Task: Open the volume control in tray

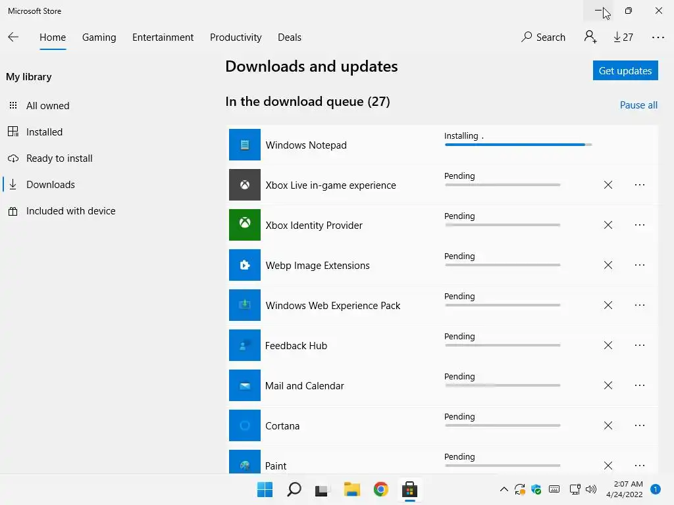Action: click(x=591, y=489)
